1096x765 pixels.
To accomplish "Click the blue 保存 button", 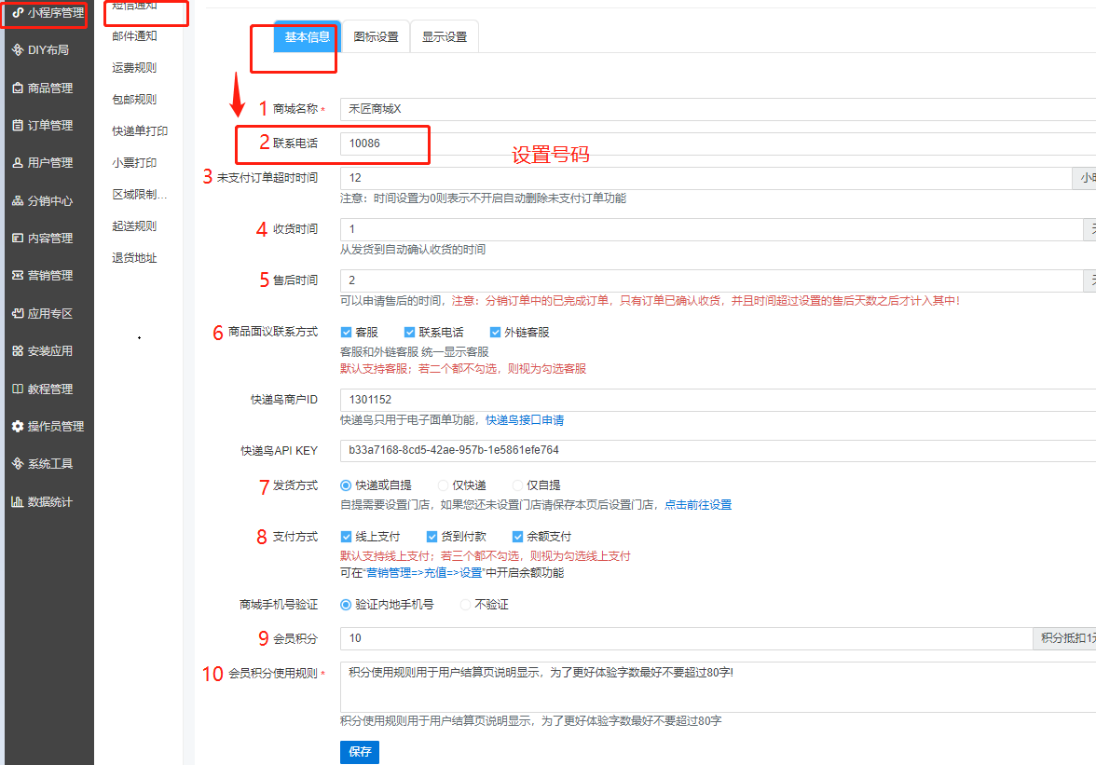I will 360,752.
